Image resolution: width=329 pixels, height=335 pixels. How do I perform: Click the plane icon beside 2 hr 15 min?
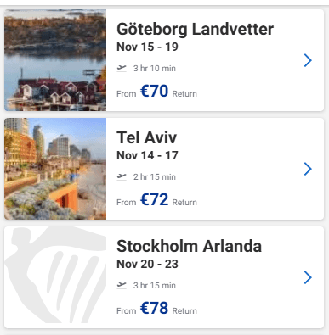[x=122, y=176]
